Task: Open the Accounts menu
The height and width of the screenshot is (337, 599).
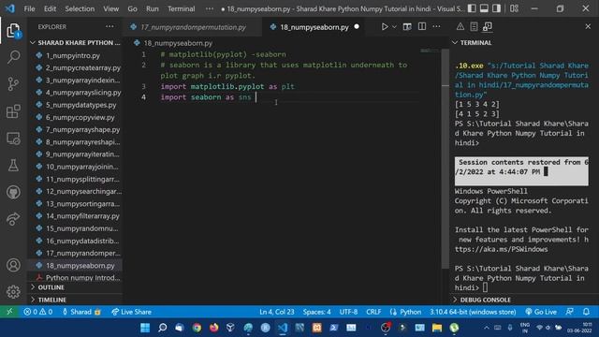Action: point(13,265)
